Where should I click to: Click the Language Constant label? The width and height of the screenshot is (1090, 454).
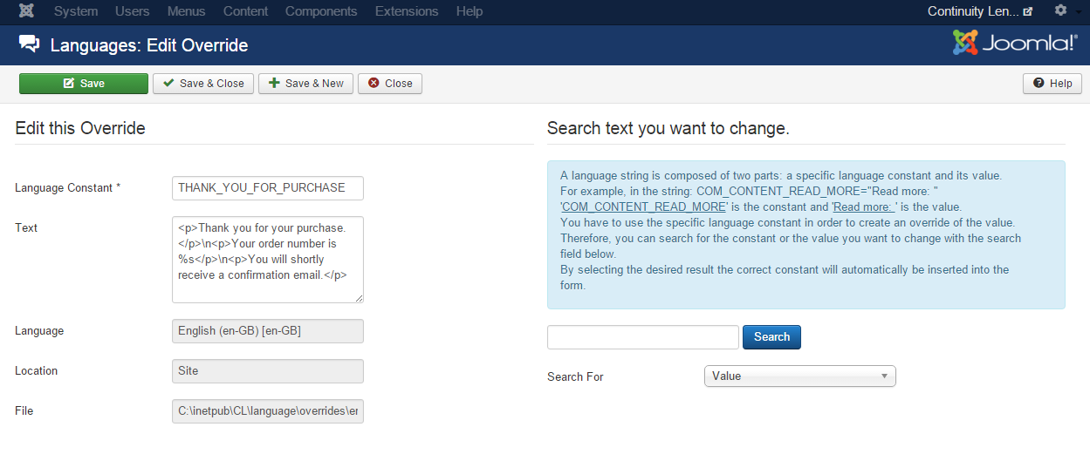[x=68, y=187]
